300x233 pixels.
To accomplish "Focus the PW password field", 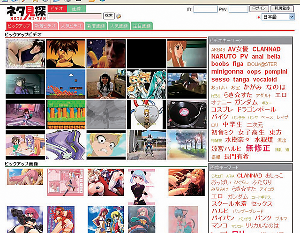I will click(239, 9).
